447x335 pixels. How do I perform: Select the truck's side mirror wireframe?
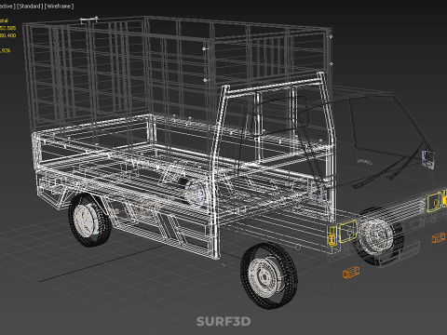point(427,159)
